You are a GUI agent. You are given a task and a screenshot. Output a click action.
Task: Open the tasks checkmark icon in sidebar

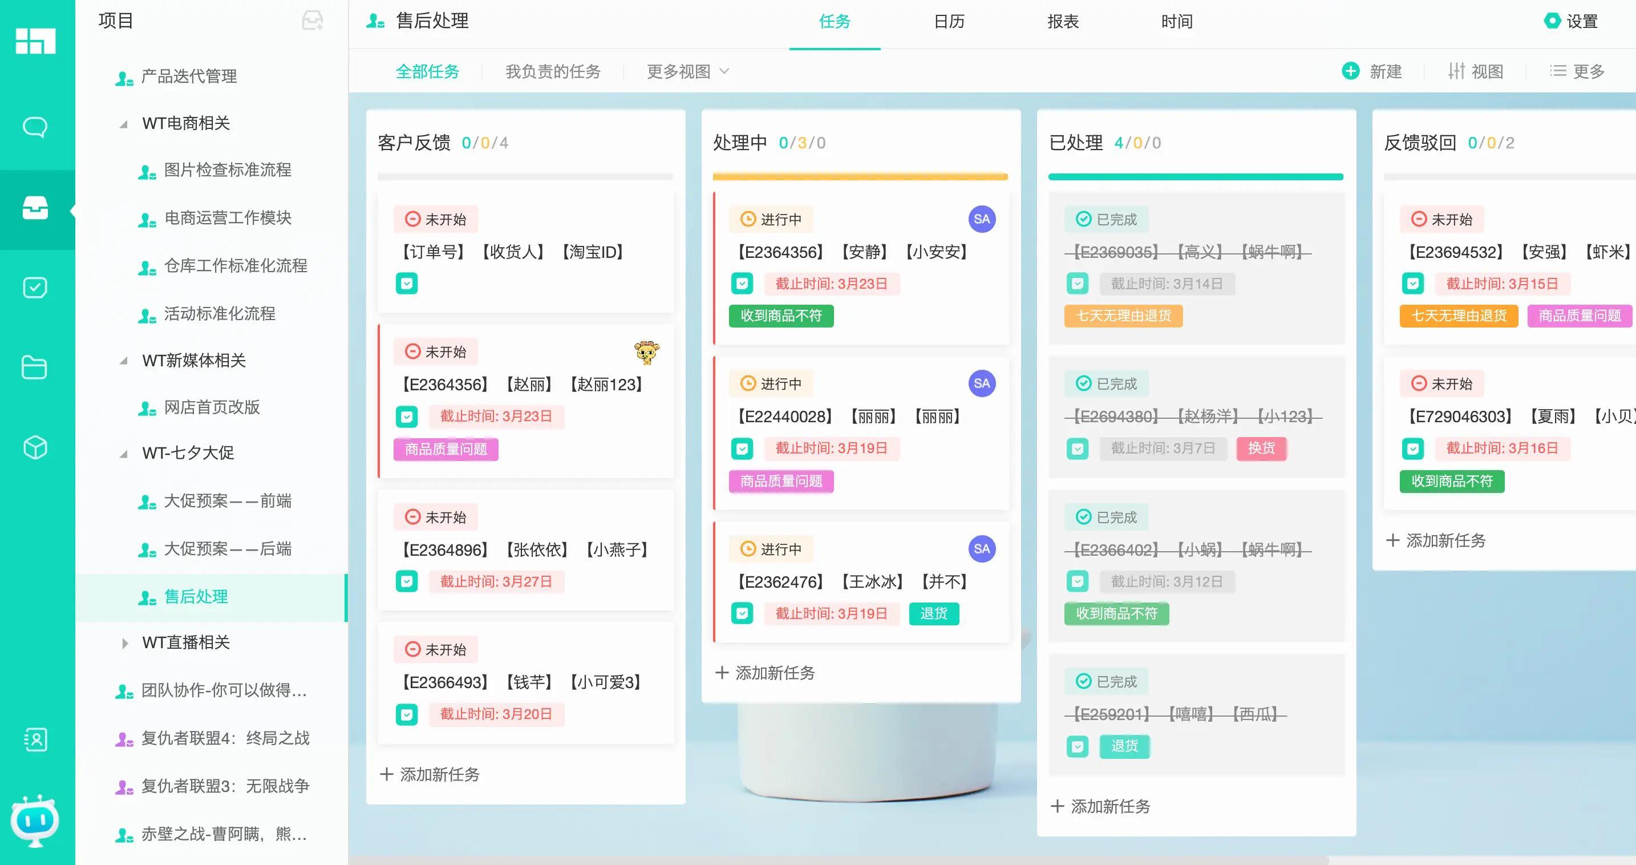35,288
